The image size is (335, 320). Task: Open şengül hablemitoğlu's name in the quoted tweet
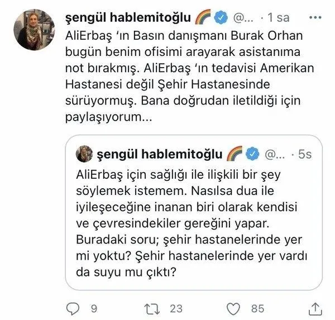(x=160, y=154)
